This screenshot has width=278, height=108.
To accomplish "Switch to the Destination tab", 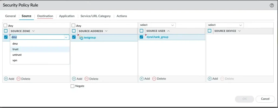I will (45, 16).
